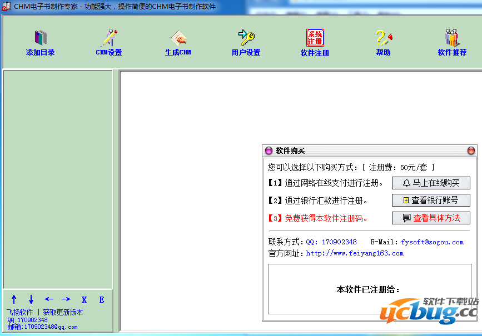Click the 生成CHM generate icon
This screenshot has width=482, height=336.
(x=178, y=38)
